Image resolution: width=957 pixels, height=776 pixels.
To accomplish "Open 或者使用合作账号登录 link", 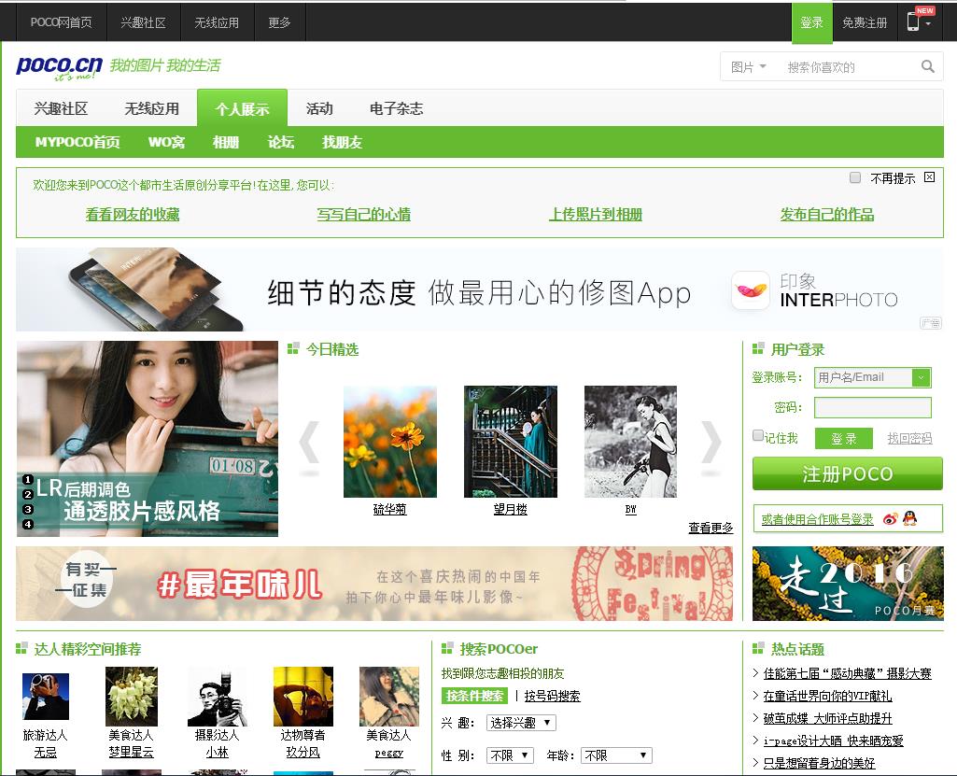I will [x=817, y=519].
